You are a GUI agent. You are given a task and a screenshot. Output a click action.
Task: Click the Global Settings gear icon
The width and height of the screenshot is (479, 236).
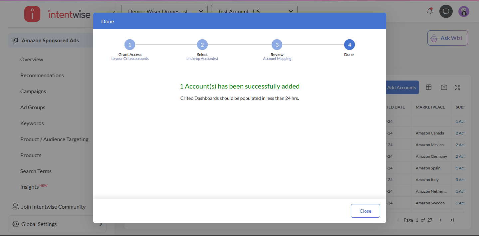click(15, 224)
